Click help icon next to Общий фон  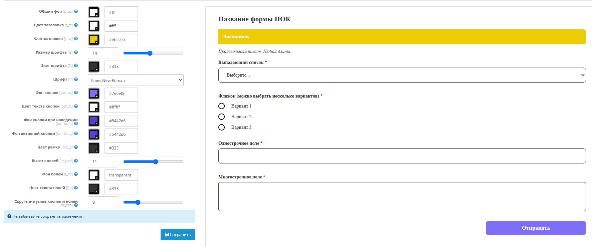coord(76,11)
